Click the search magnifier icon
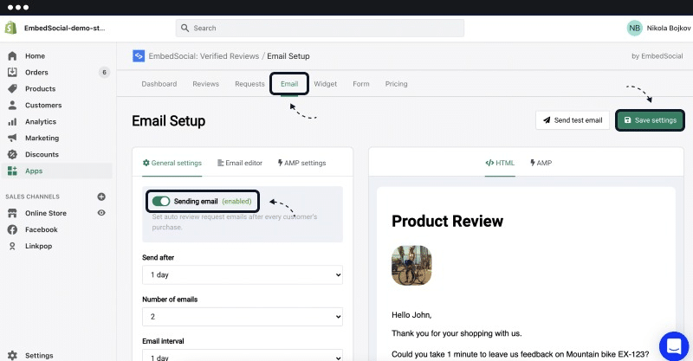Screen dimensions: 693x361 (185, 28)
